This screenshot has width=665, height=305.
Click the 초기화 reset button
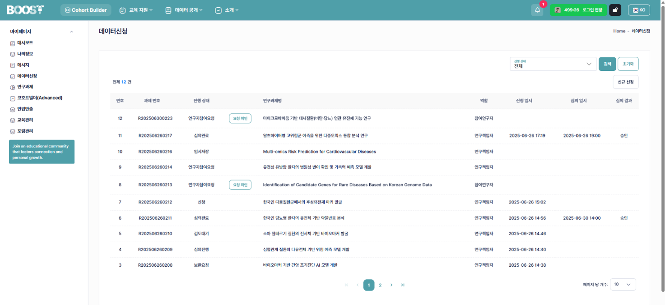[628, 64]
